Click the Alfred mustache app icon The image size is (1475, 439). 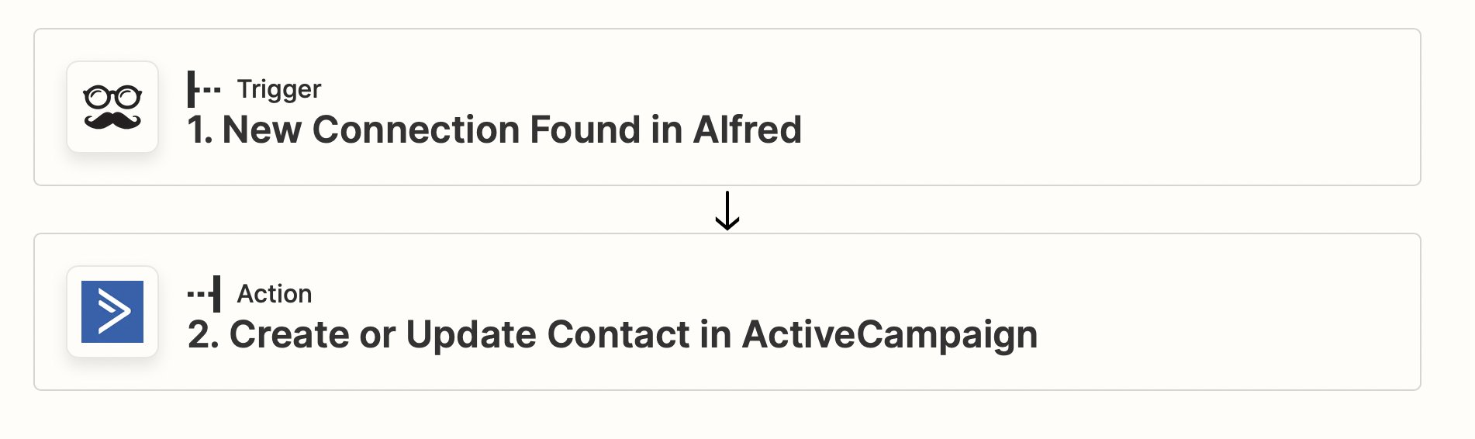112,107
